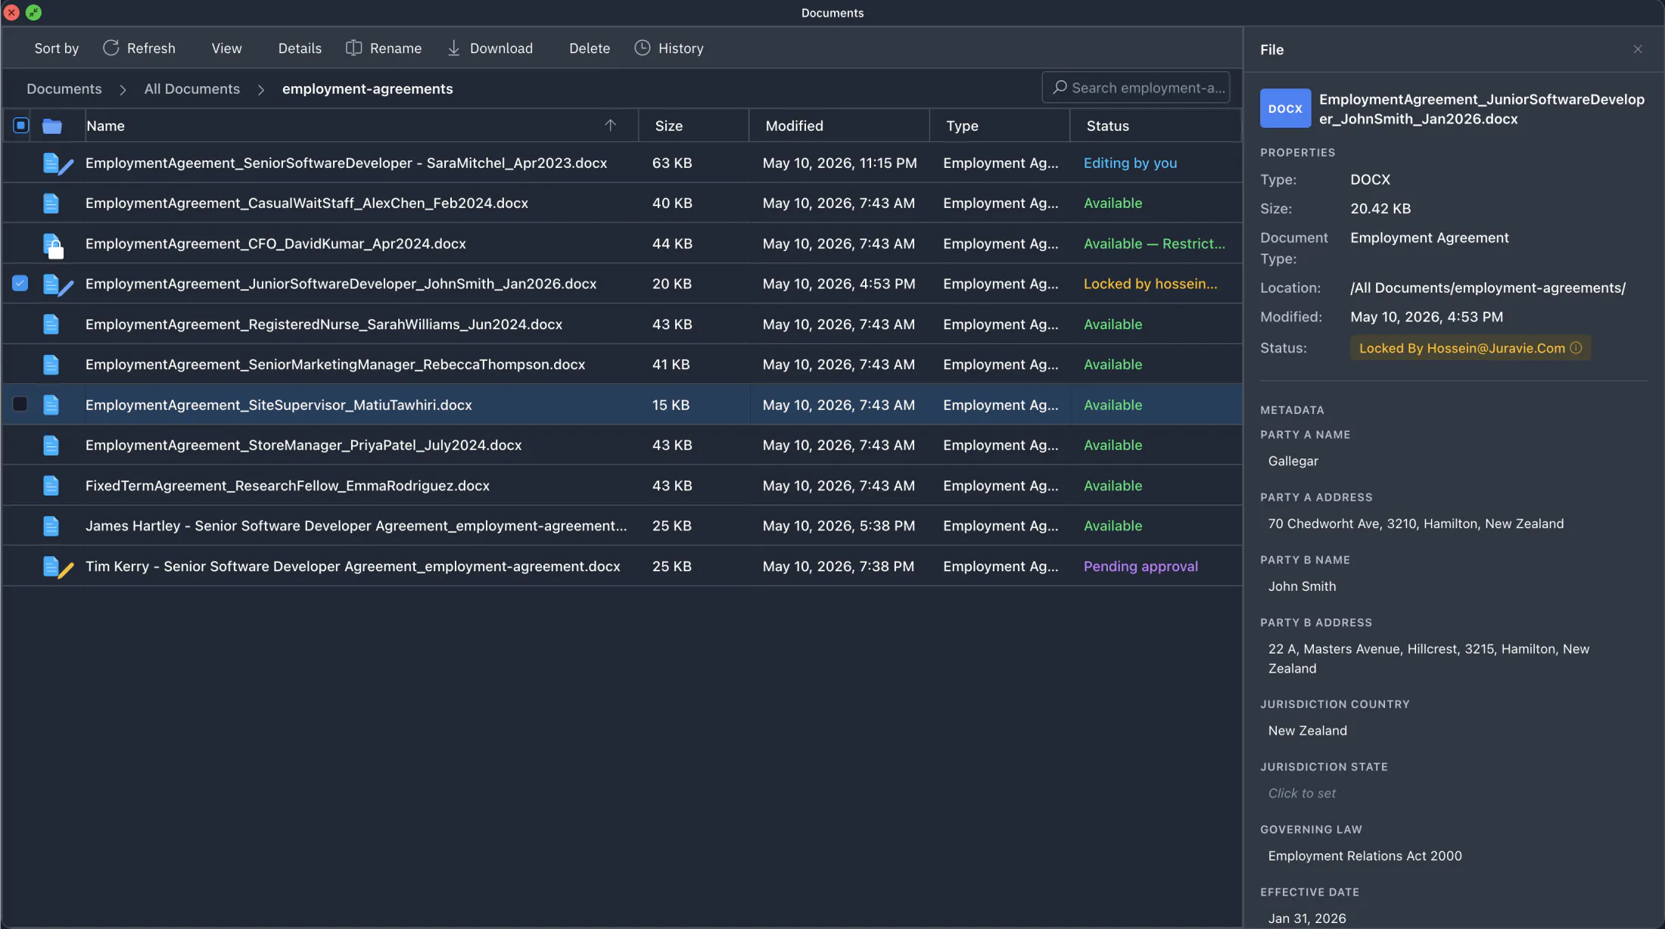The width and height of the screenshot is (1665, 929).
Task: Check the MatiuTawhiri row checkbox
Action: 20,404
